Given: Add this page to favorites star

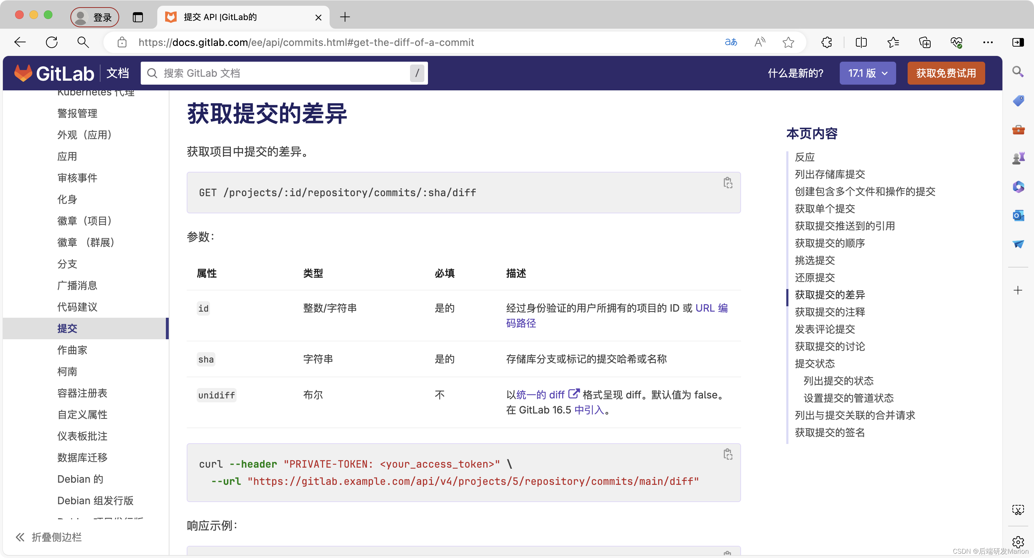Looking at the screenshot, I should [x=788, y=42].
